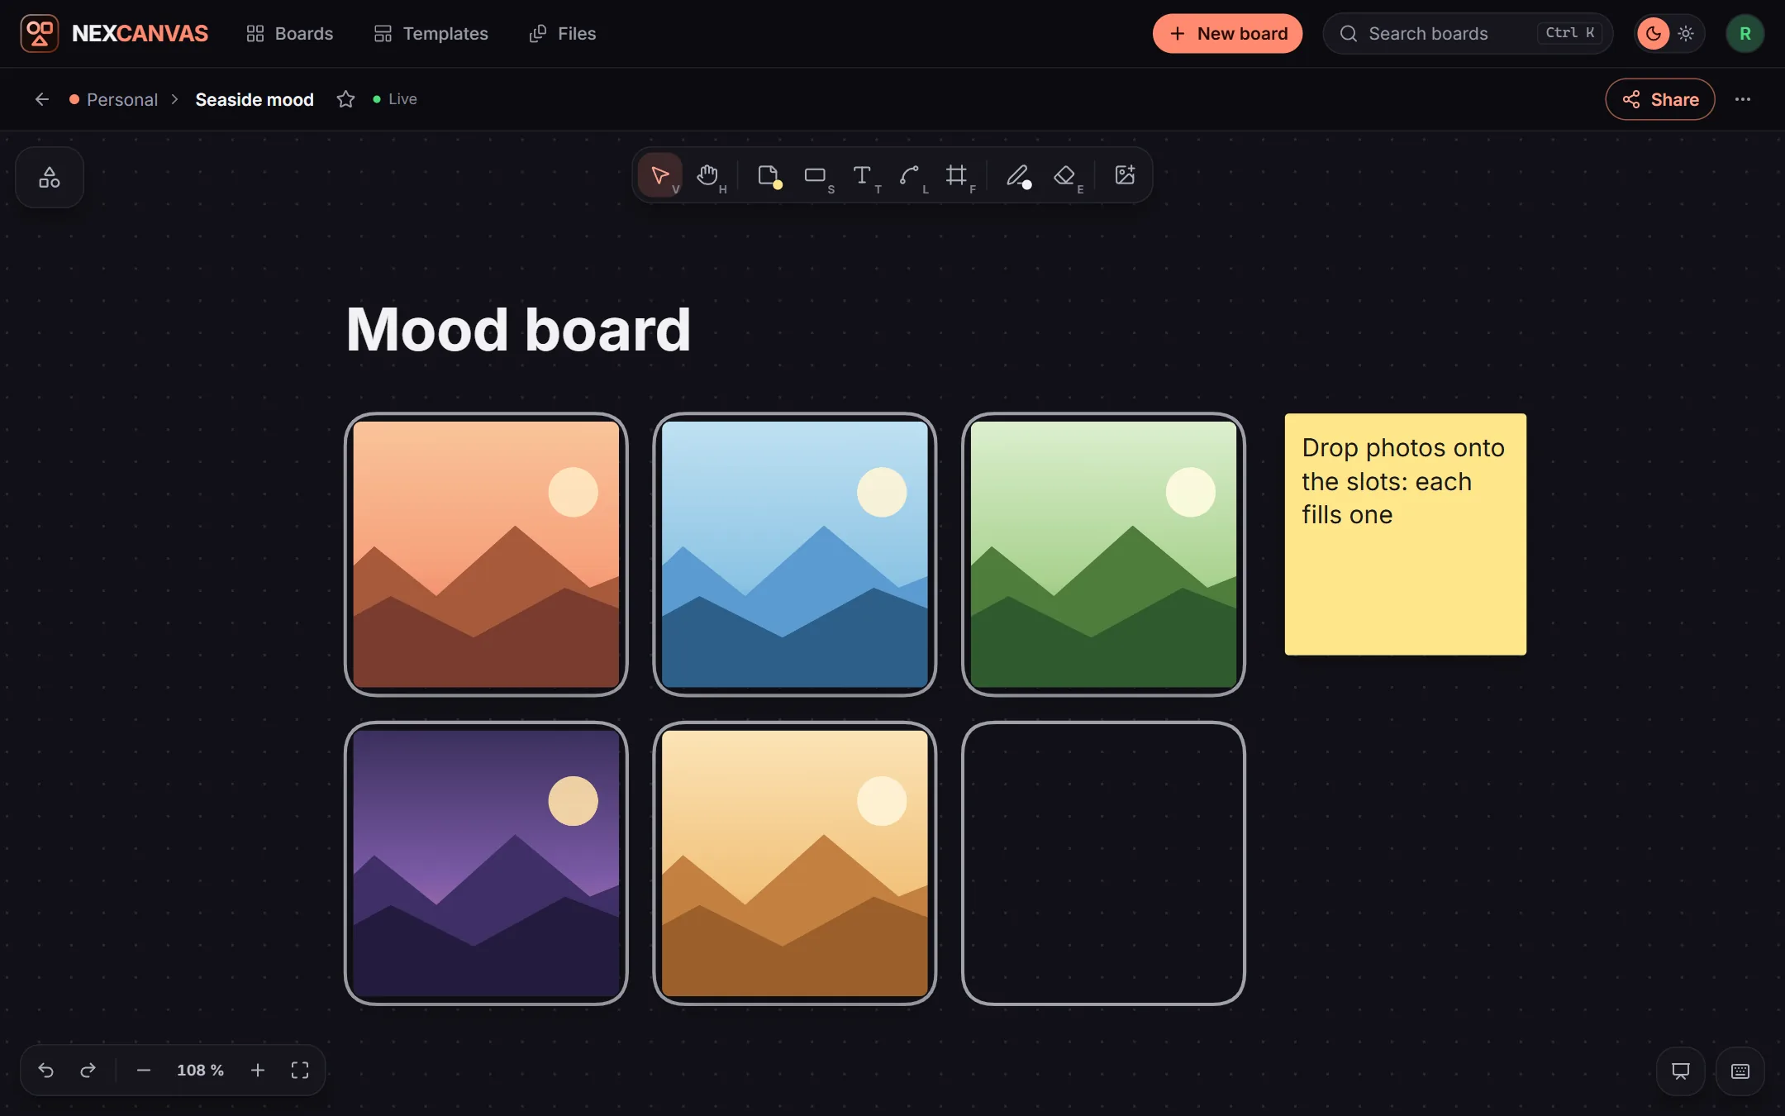Star the Seaside mood board
This screenshot has width=1785, height=1116.
(x=345, y=99)
